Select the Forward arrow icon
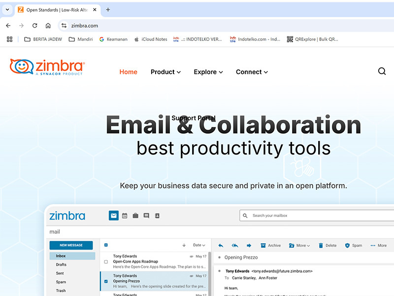This screenshot has height=296, width=394. tap(250, 245)
